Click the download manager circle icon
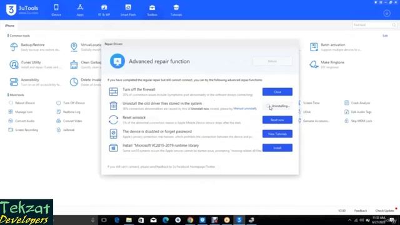 coord(387,13)
